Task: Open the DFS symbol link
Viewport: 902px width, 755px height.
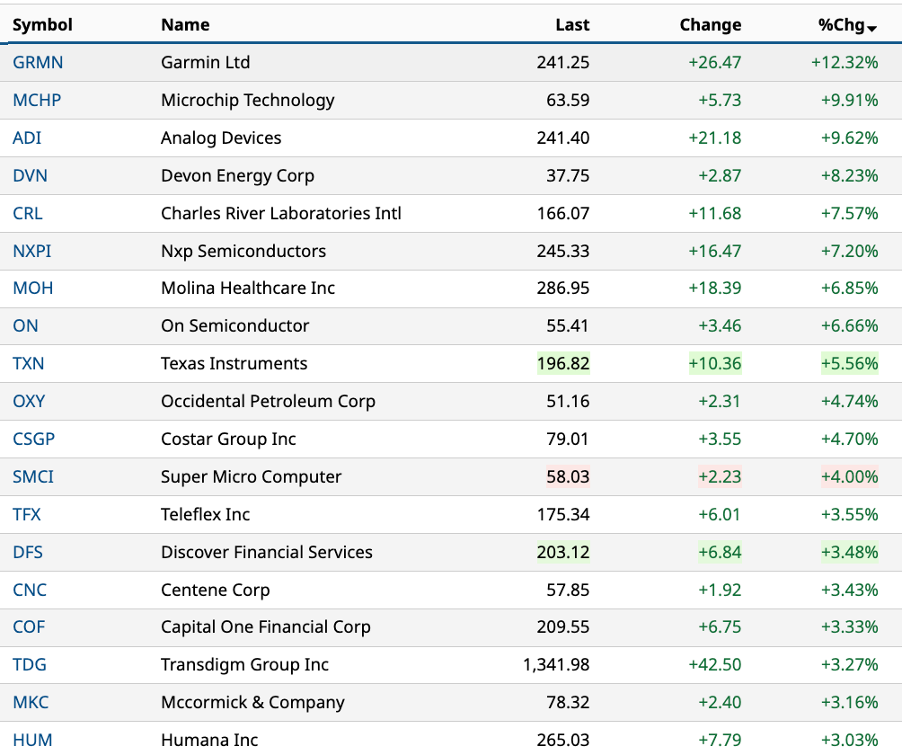Action: (x=28, y=553)
